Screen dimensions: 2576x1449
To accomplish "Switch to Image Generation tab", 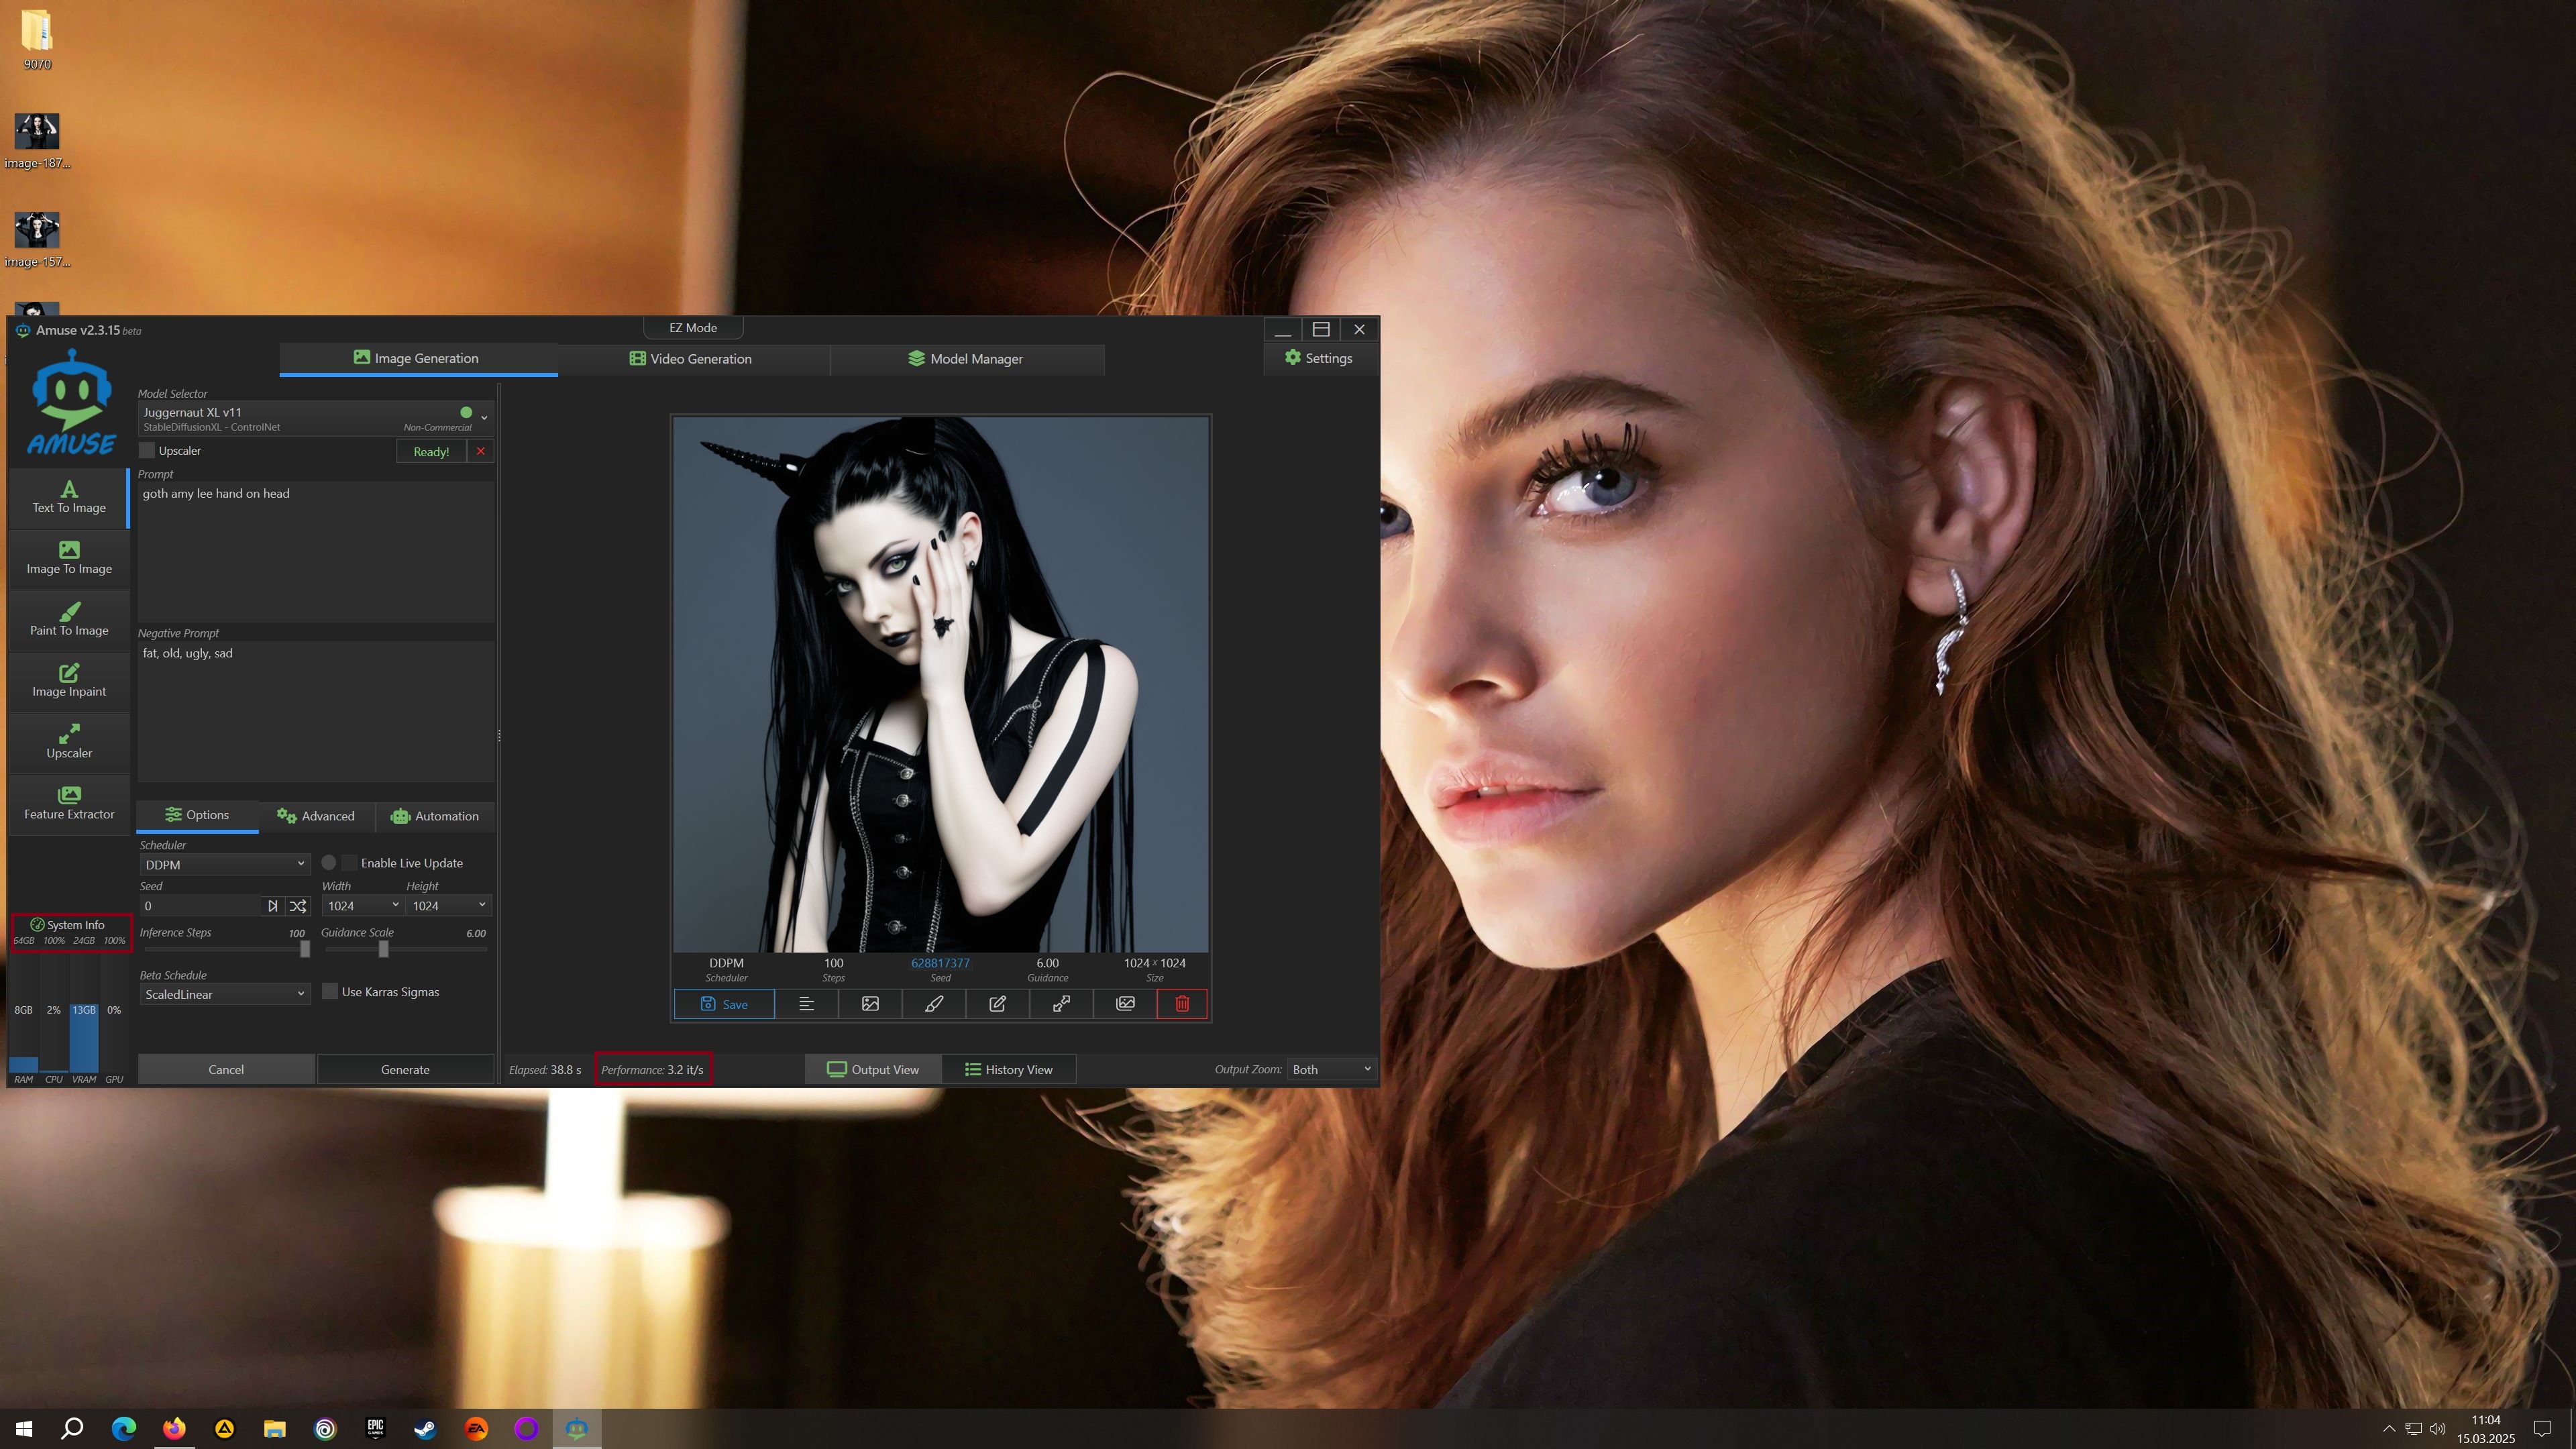I will point(418,358).
